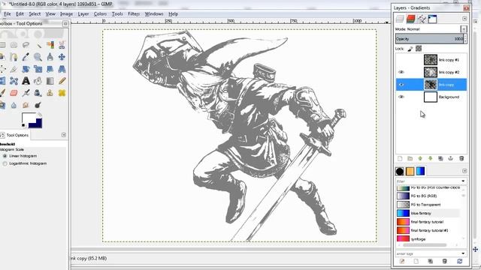Toggle lock pixels brush icon
481x270 pixels.
[410, 49]
